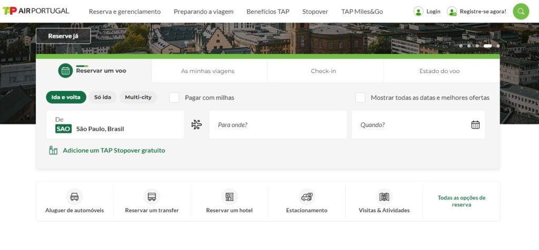Expand the Preparando a viagem menu
Screen dimensions: 539x250
[203, 12]
